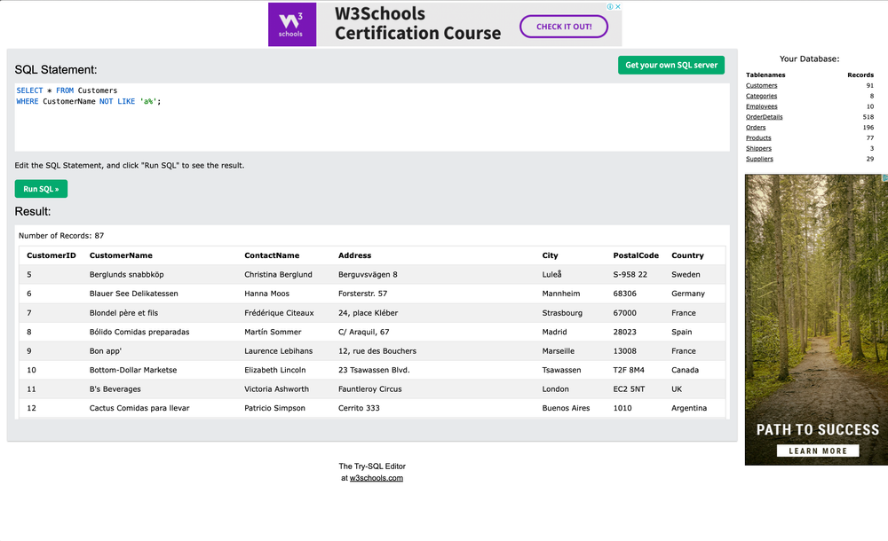Open the Customers table link
888x541 pixels.
pyautogui.click(x=761, y=85)
